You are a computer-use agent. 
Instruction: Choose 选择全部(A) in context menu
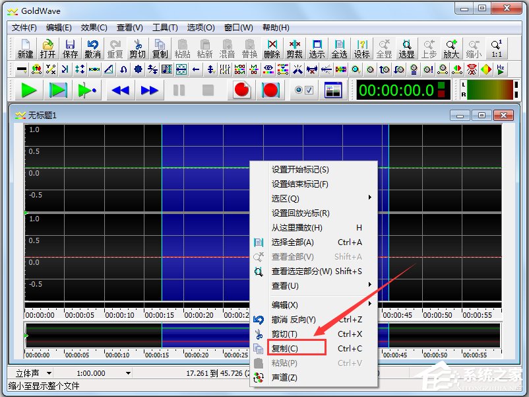[313, 242]
